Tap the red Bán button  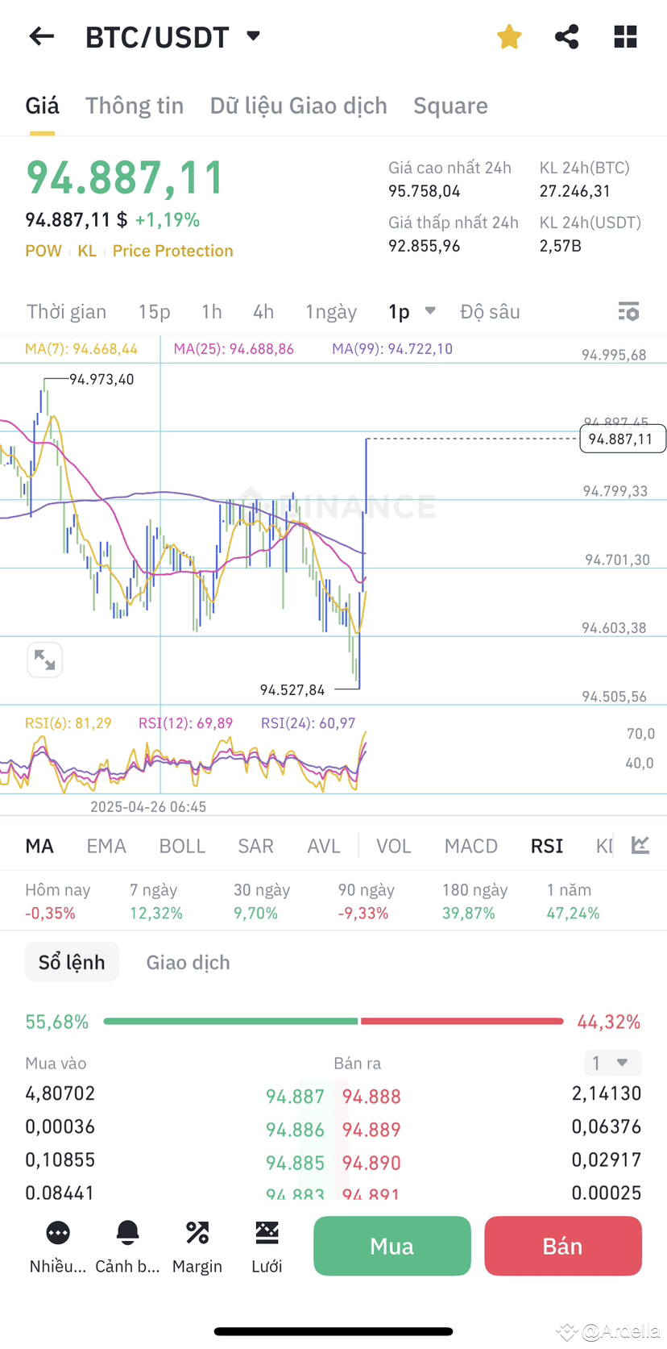click(563, 1246)
